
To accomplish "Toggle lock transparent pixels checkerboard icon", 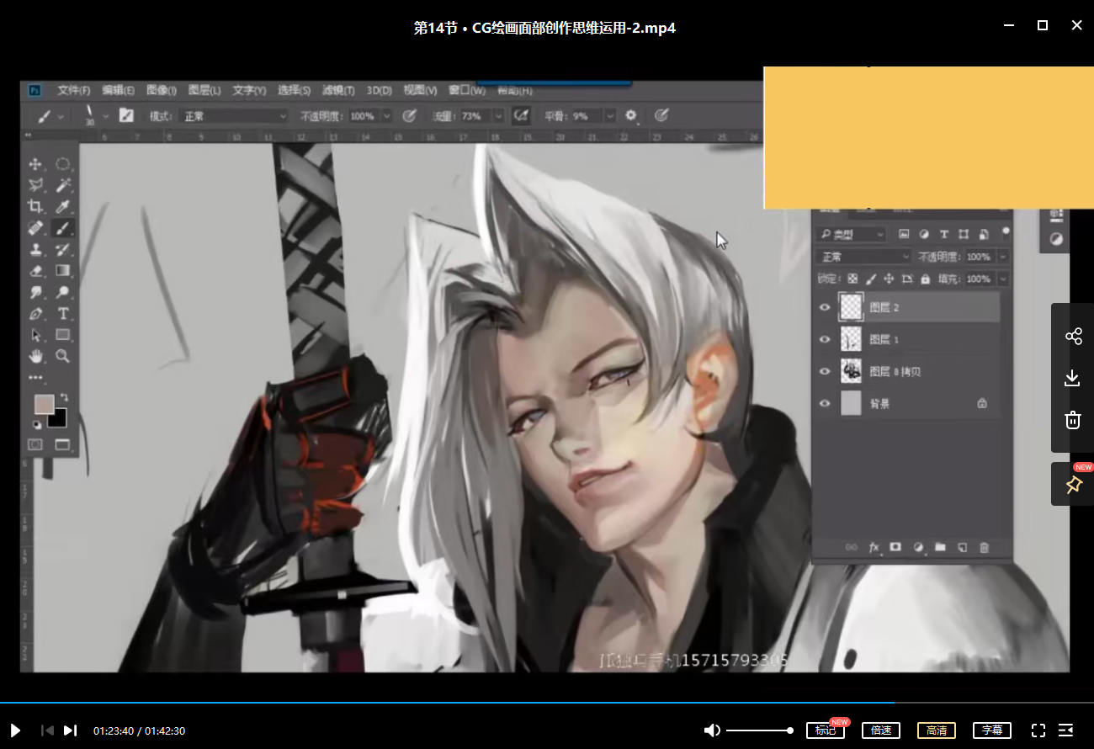I will pyautogui.click(x=852, y=279).
